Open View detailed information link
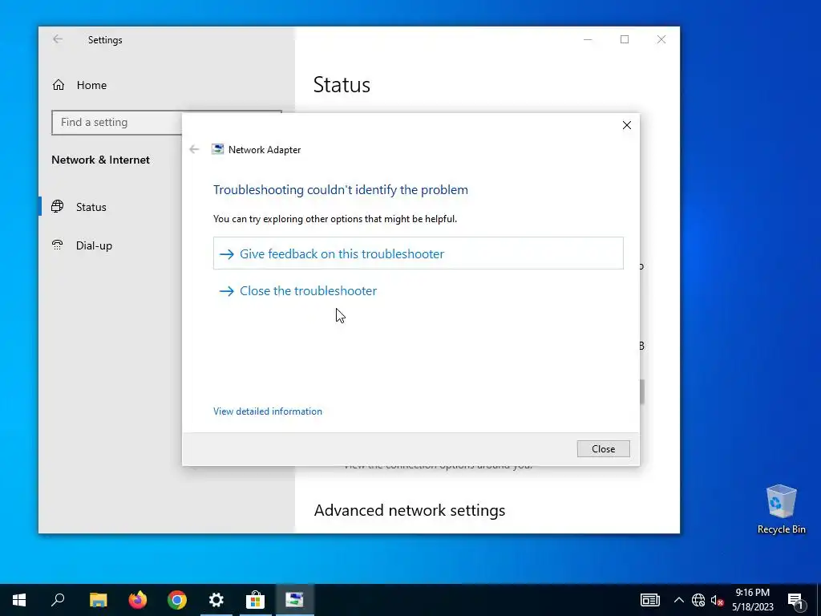This screenshot has width=821, height=616. pos(268,411)
